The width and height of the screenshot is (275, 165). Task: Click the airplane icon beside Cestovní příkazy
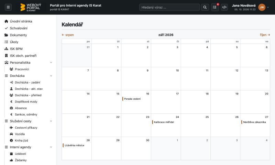[11, 128]
